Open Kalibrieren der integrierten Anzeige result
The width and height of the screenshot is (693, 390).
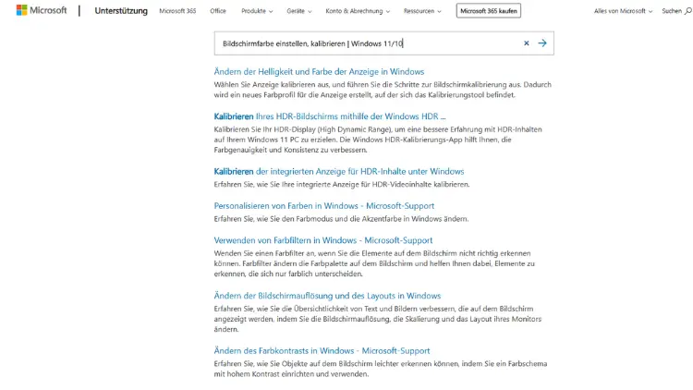[x=339, y=172]
